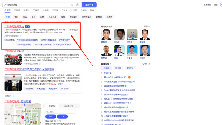Switch to the 贴吧 tab
Image resolution: width=222 pixels, height=125 pixels.
click(46, 10)
